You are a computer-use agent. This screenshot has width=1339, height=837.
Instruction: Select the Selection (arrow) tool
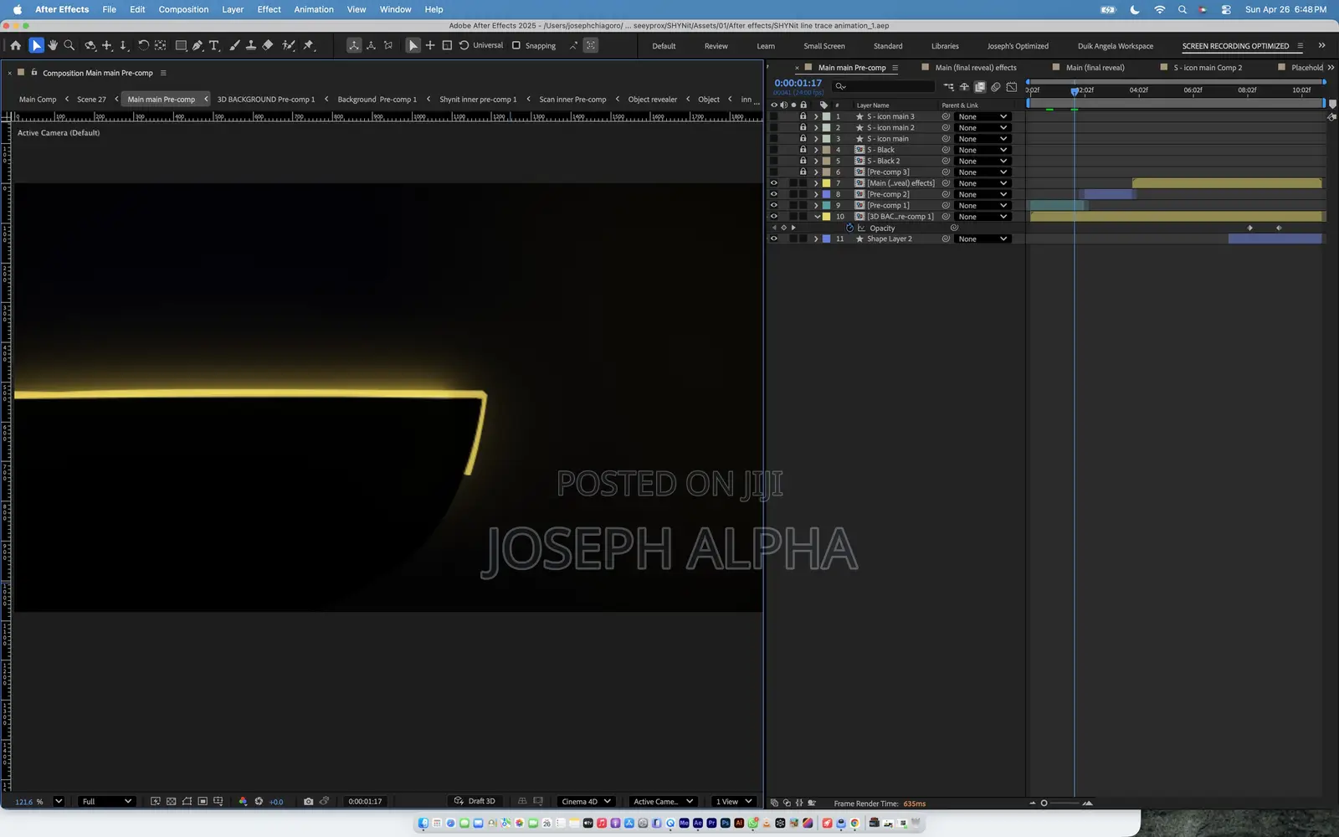point(36,45)
